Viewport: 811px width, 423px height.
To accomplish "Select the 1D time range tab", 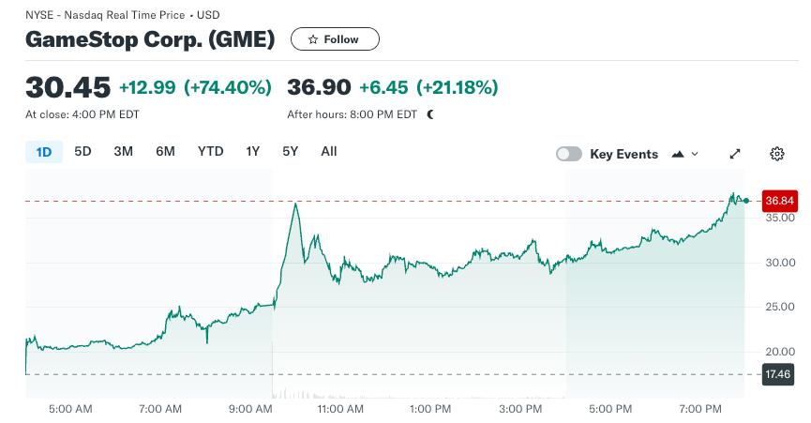I will click(x=44, y=152).
